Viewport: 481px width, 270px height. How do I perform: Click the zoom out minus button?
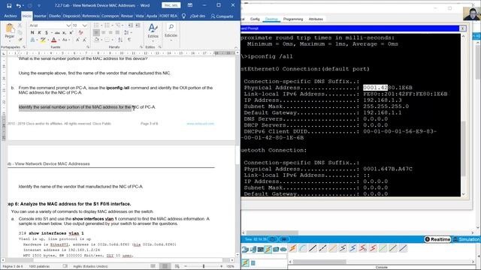point(186,266)
